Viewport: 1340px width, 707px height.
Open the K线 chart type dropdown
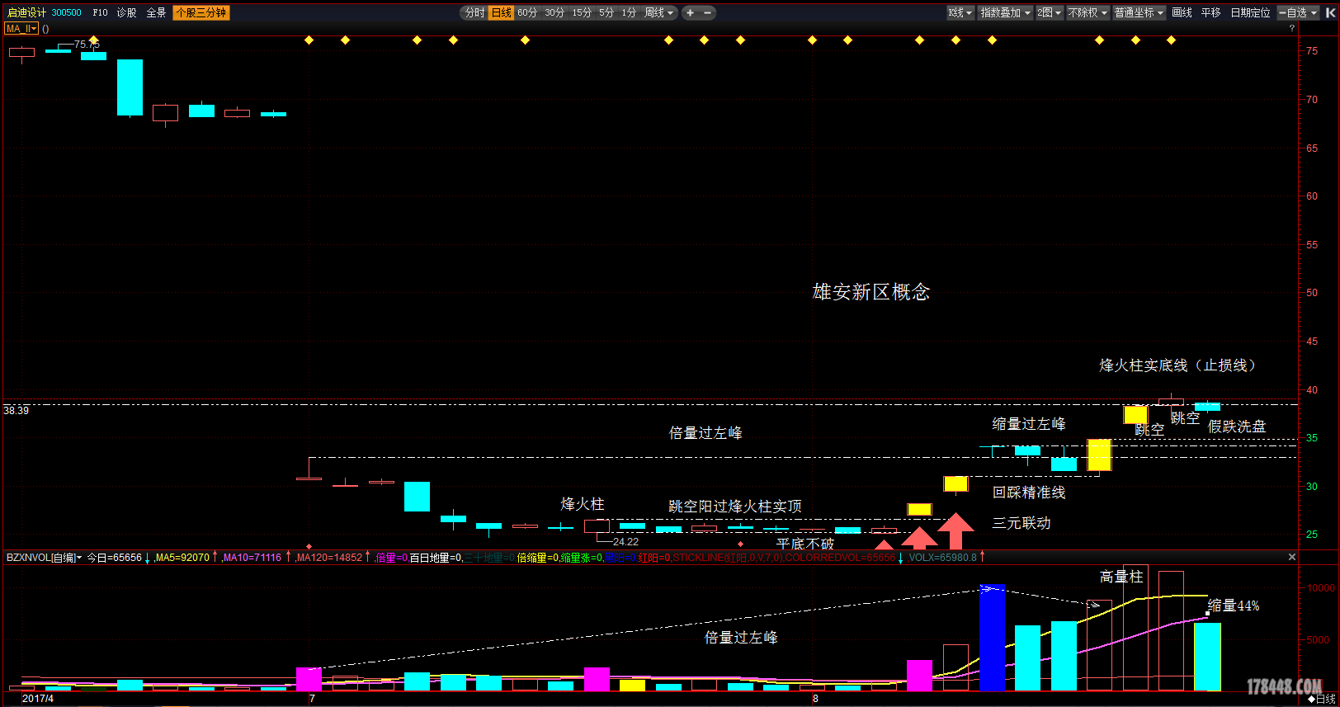[x=960, y=12]
